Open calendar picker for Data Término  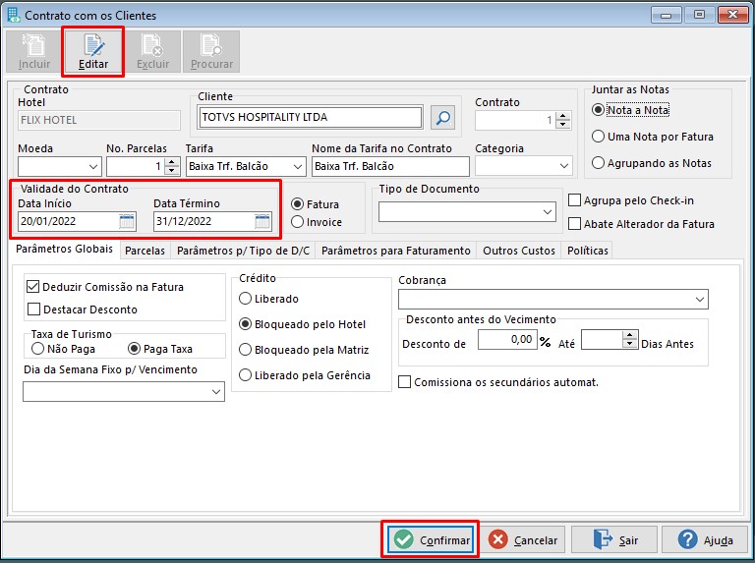click(262, 221)
